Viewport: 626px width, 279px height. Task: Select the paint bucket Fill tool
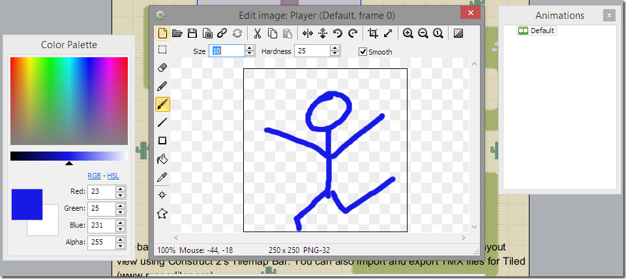pyautogui.click(x=162, y=159)
